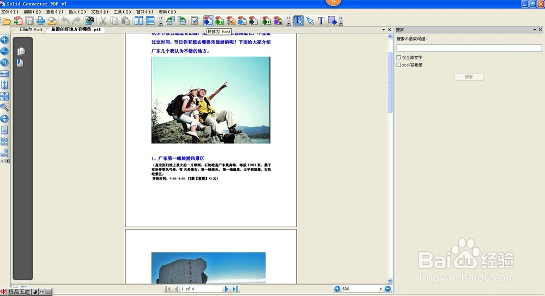The height and width of the screenshot is (296, 545).
Task: Send the PDF via the email envelope icon
Action: point(52,21)
